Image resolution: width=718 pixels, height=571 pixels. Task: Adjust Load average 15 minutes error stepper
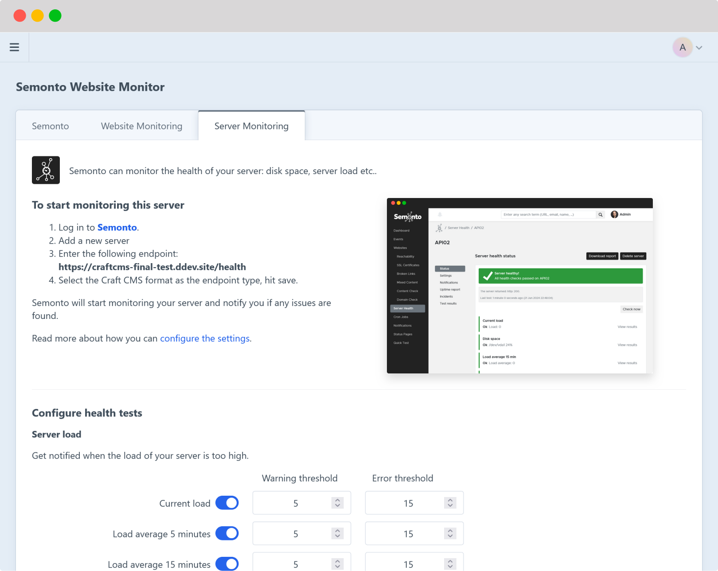pyautogui.click(x=450, y=564)
